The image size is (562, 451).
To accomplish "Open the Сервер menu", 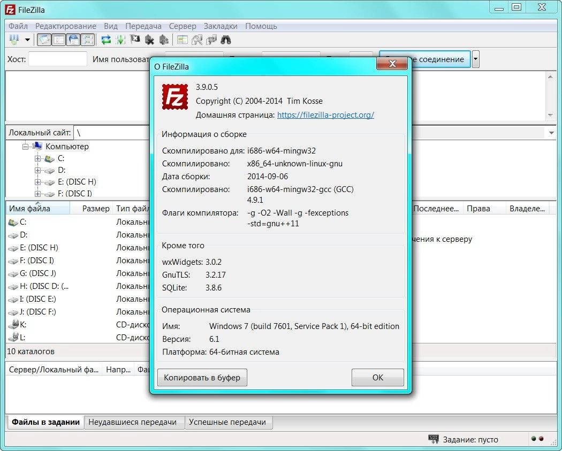I will click(x=183, y=26).
